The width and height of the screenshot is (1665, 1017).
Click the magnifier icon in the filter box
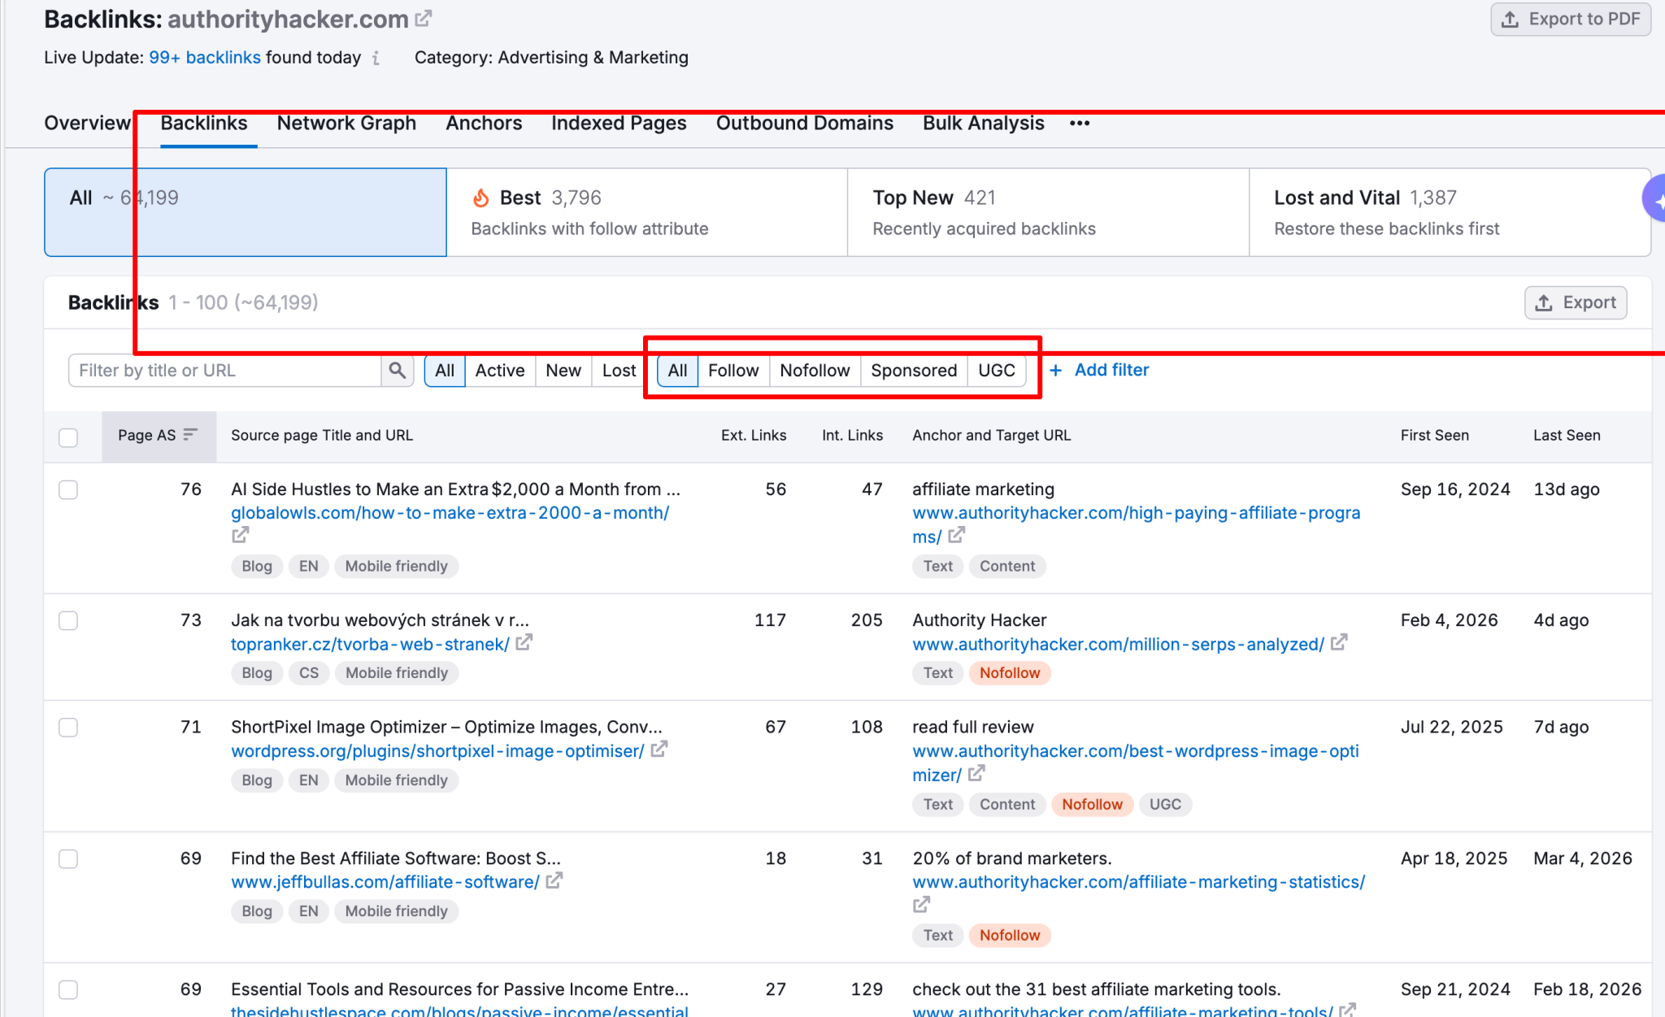tap(398, 370)
